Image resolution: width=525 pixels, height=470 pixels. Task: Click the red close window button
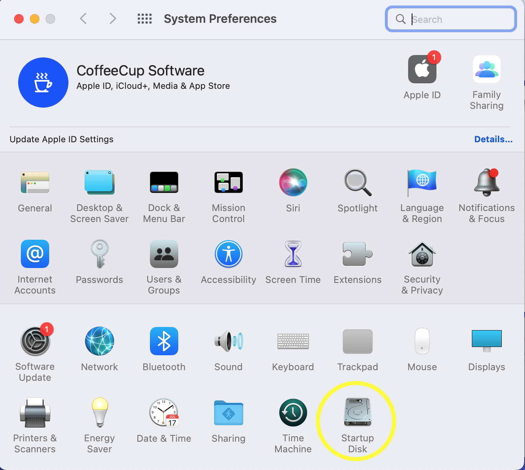click(19, 19)
